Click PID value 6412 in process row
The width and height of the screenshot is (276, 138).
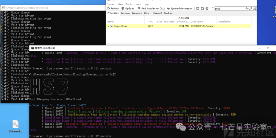coord(150,26)
